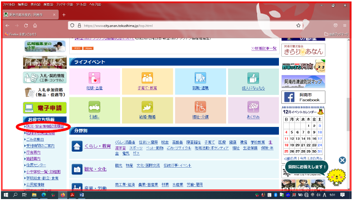The image size is (353, 201).
Task: Open the 阿南市津波防災マップ banner
Action: 303,81
